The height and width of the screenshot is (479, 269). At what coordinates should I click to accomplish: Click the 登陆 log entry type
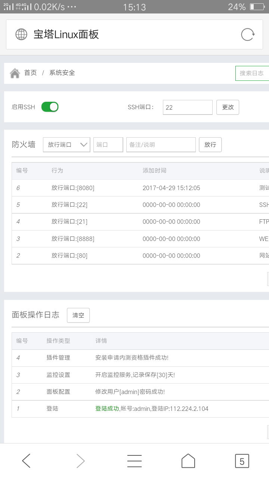pyautogui.click(x=52, y=409)
